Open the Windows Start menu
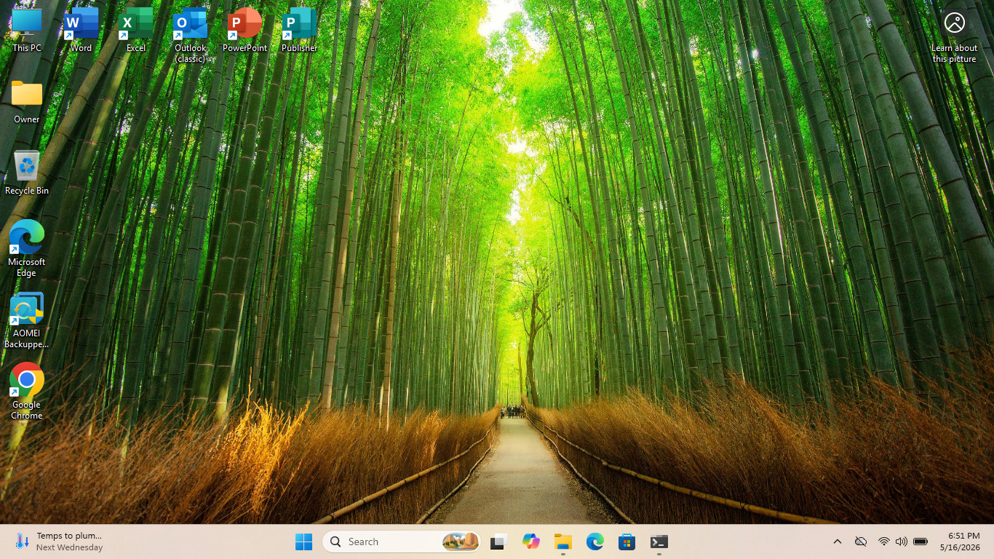This screenshot has height=559, width=994. [x=303, y=542]
